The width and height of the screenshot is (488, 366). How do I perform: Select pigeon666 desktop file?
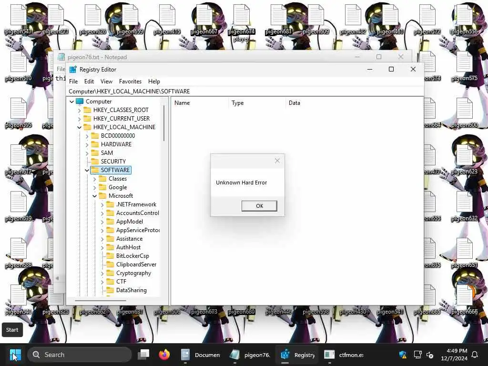464,299
